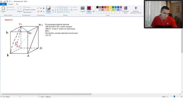The width and height of the screenshot is (183, 103).
Task: Choose the Right arrow shape
Action: pos(62,9)
